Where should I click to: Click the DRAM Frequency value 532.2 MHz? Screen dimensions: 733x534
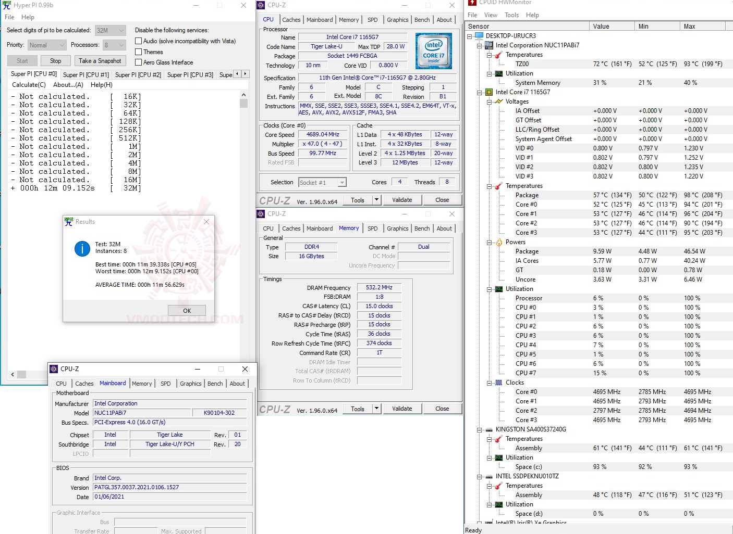[x=379, y=287]
